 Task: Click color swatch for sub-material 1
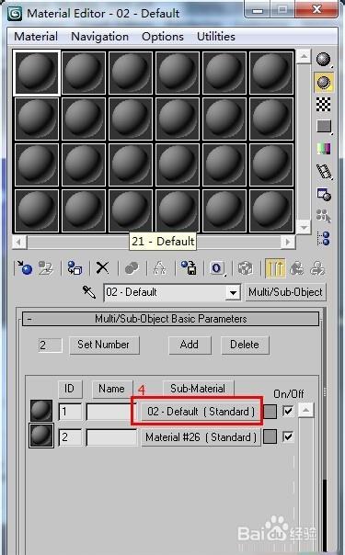coord(270,412)
